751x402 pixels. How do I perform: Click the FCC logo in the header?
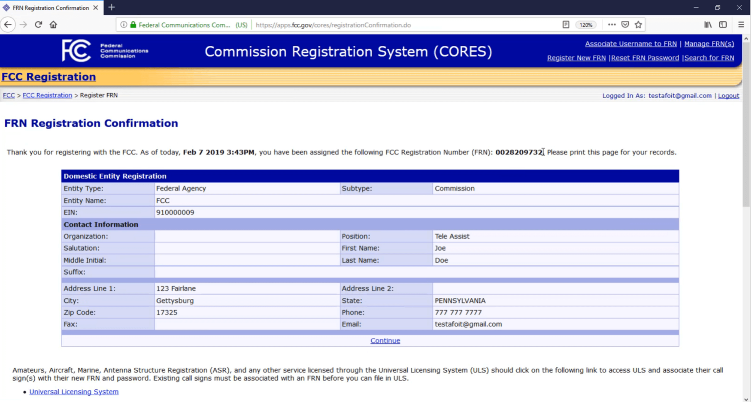click(x=75, y=51)
